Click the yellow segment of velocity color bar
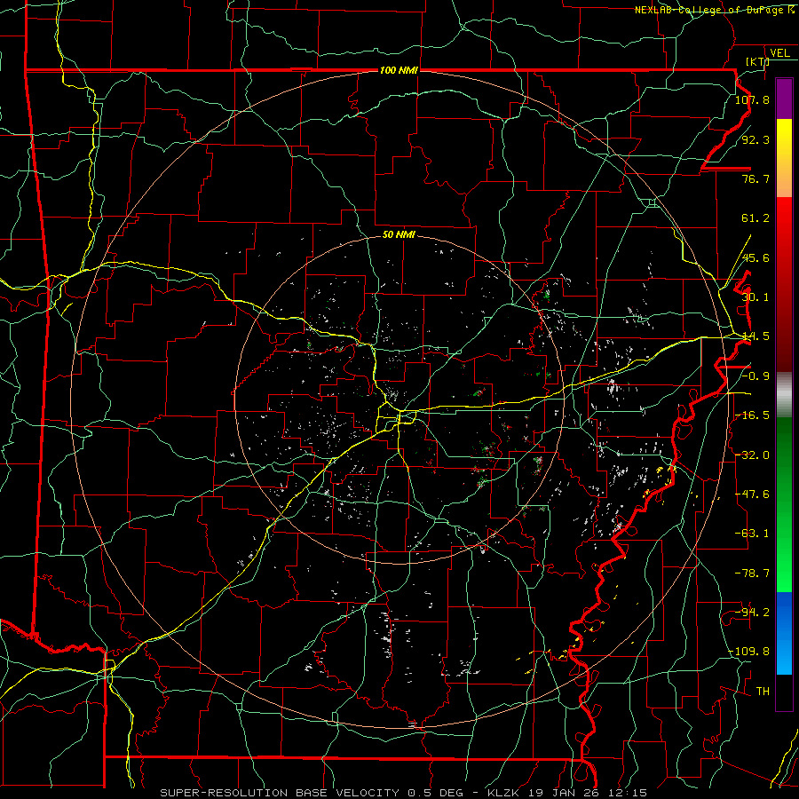Viewport: 799px width, 799px height. (x=784, y=158)
